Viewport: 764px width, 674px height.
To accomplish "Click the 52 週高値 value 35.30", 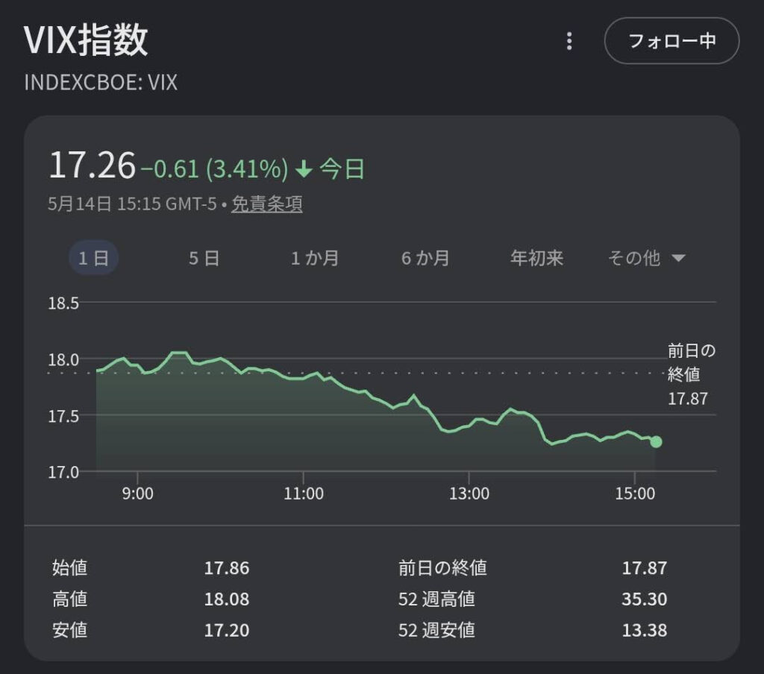I will point(644,599).
